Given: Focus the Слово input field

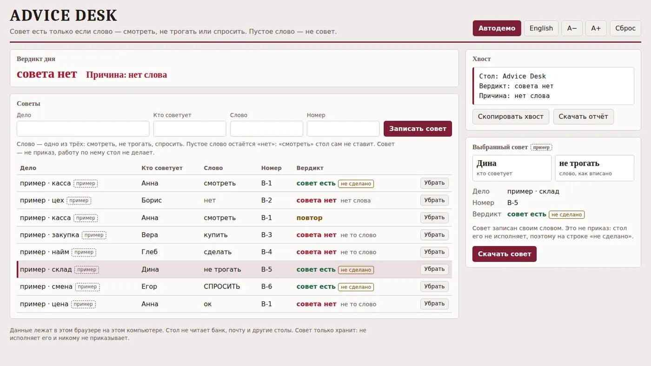Looking at the screenshot, I should click(x=266, y=129).
